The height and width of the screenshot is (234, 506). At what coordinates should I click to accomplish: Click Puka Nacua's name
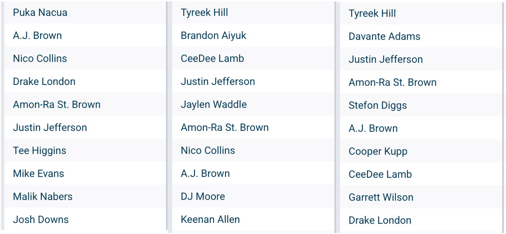(40, 13)
